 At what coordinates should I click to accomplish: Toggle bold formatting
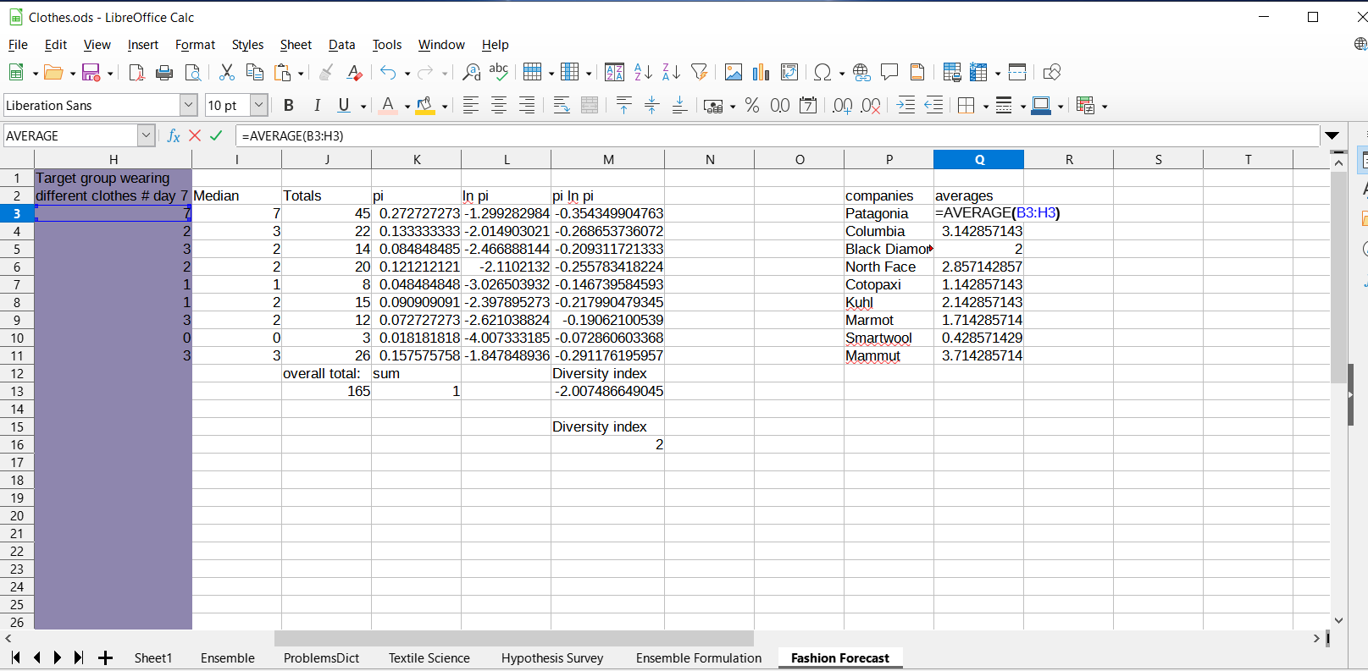click(x=289, y=105)
